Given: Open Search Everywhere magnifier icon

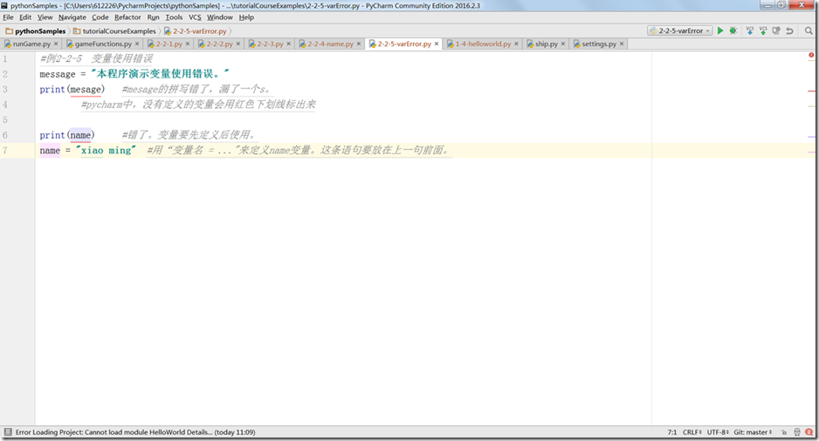Looking at the screenshot, I should (809, 31).
